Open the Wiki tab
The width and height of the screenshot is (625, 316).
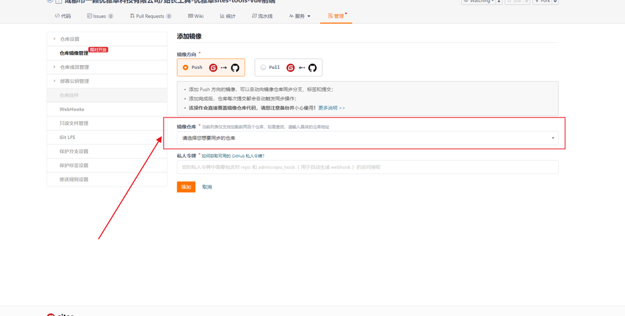(x=196, y=16)
